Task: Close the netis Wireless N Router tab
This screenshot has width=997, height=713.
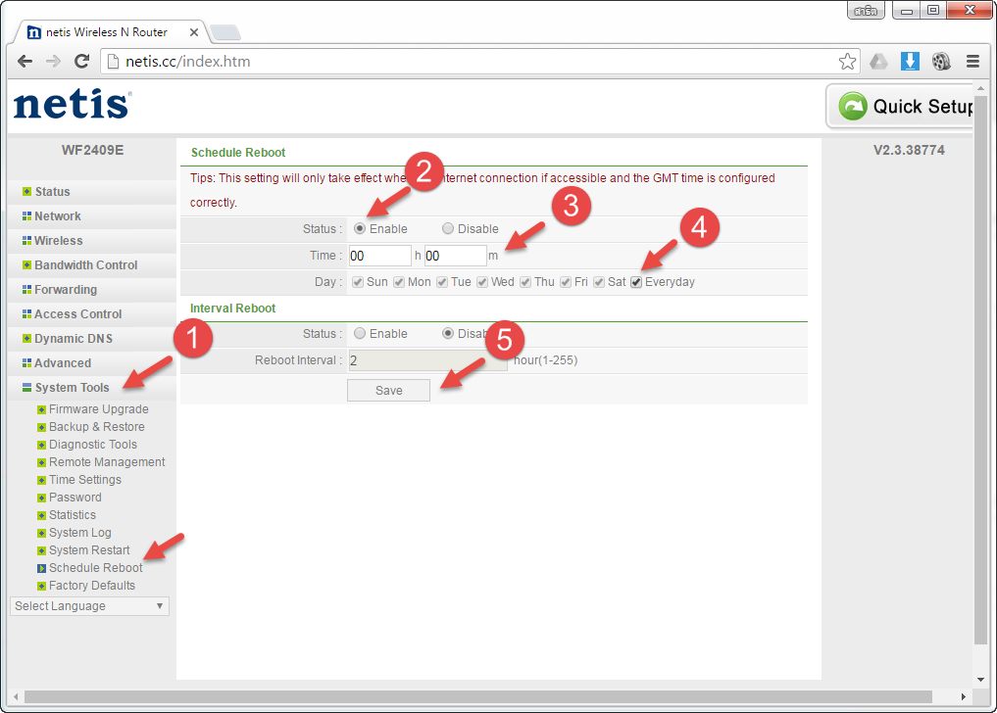Action: pyautogui.click(x=194, y=32)
